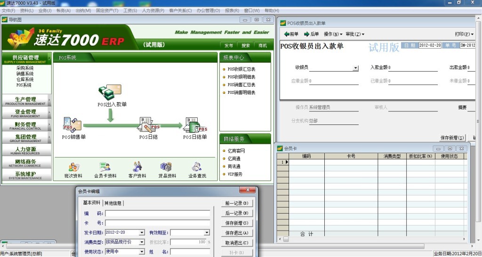Open POS收银汇总表 report
This screenshot has height=257, width=482.
click(241, 69)
